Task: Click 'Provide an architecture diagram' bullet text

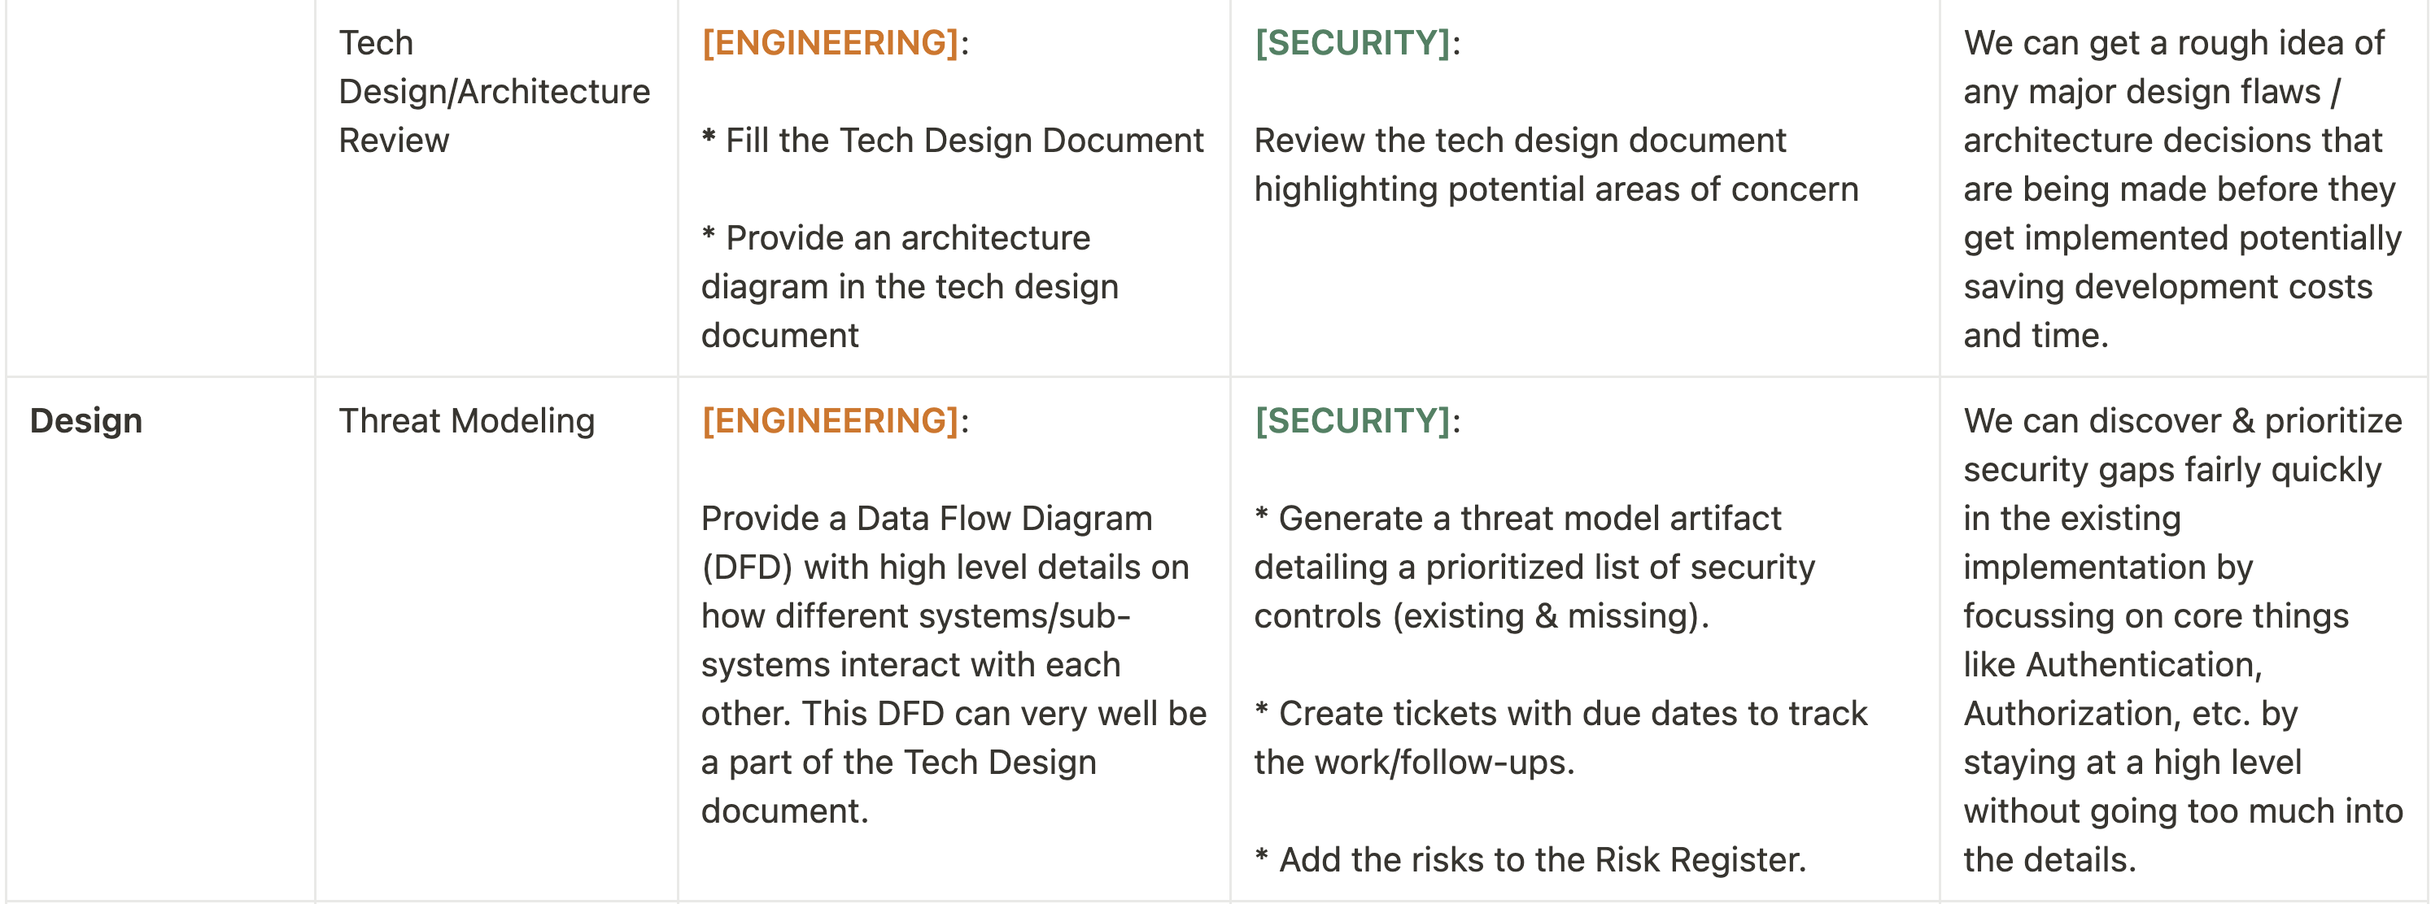Action: 910,287
